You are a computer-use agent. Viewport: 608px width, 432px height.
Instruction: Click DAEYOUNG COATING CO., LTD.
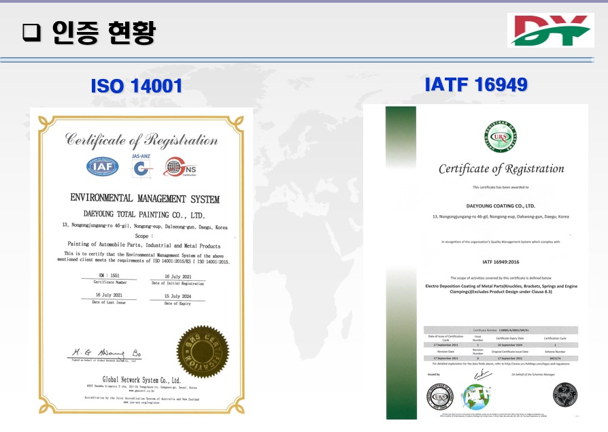point(501,206)
